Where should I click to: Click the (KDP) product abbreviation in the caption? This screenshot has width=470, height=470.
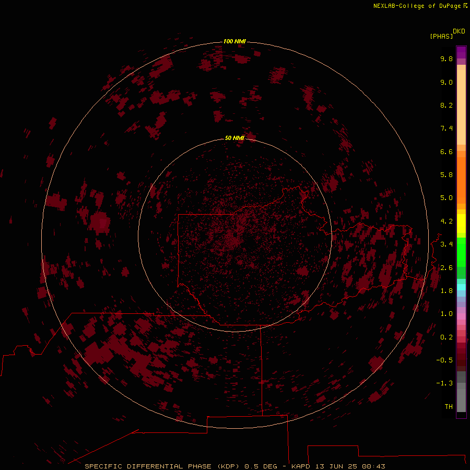point(229,466)
